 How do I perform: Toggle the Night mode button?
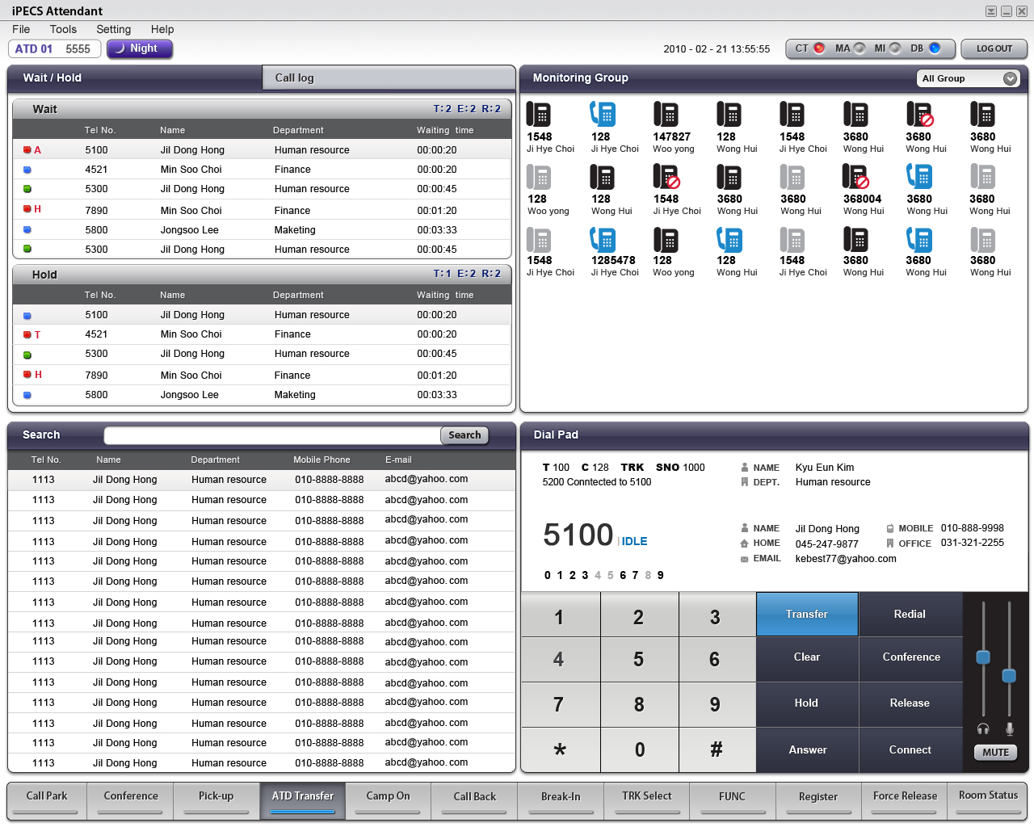pyautogui.click(x=140, y=48)
